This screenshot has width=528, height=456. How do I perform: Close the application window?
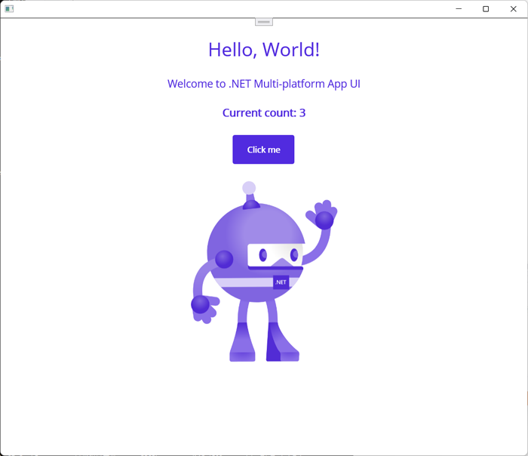pyautogui.click(x=513, y=9)
